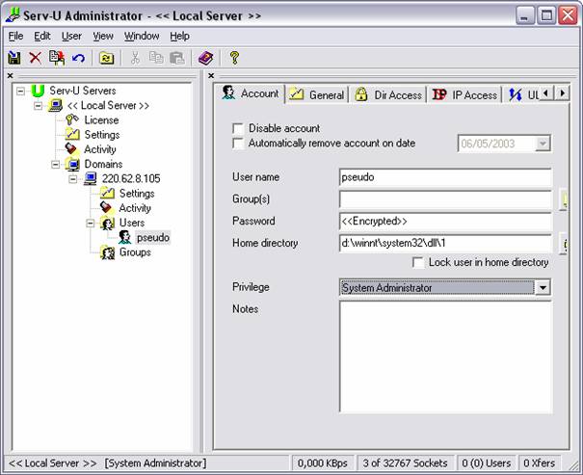Click the server Activity icon under Local Server
Screen dimensions: 583x475
point(71,149)
